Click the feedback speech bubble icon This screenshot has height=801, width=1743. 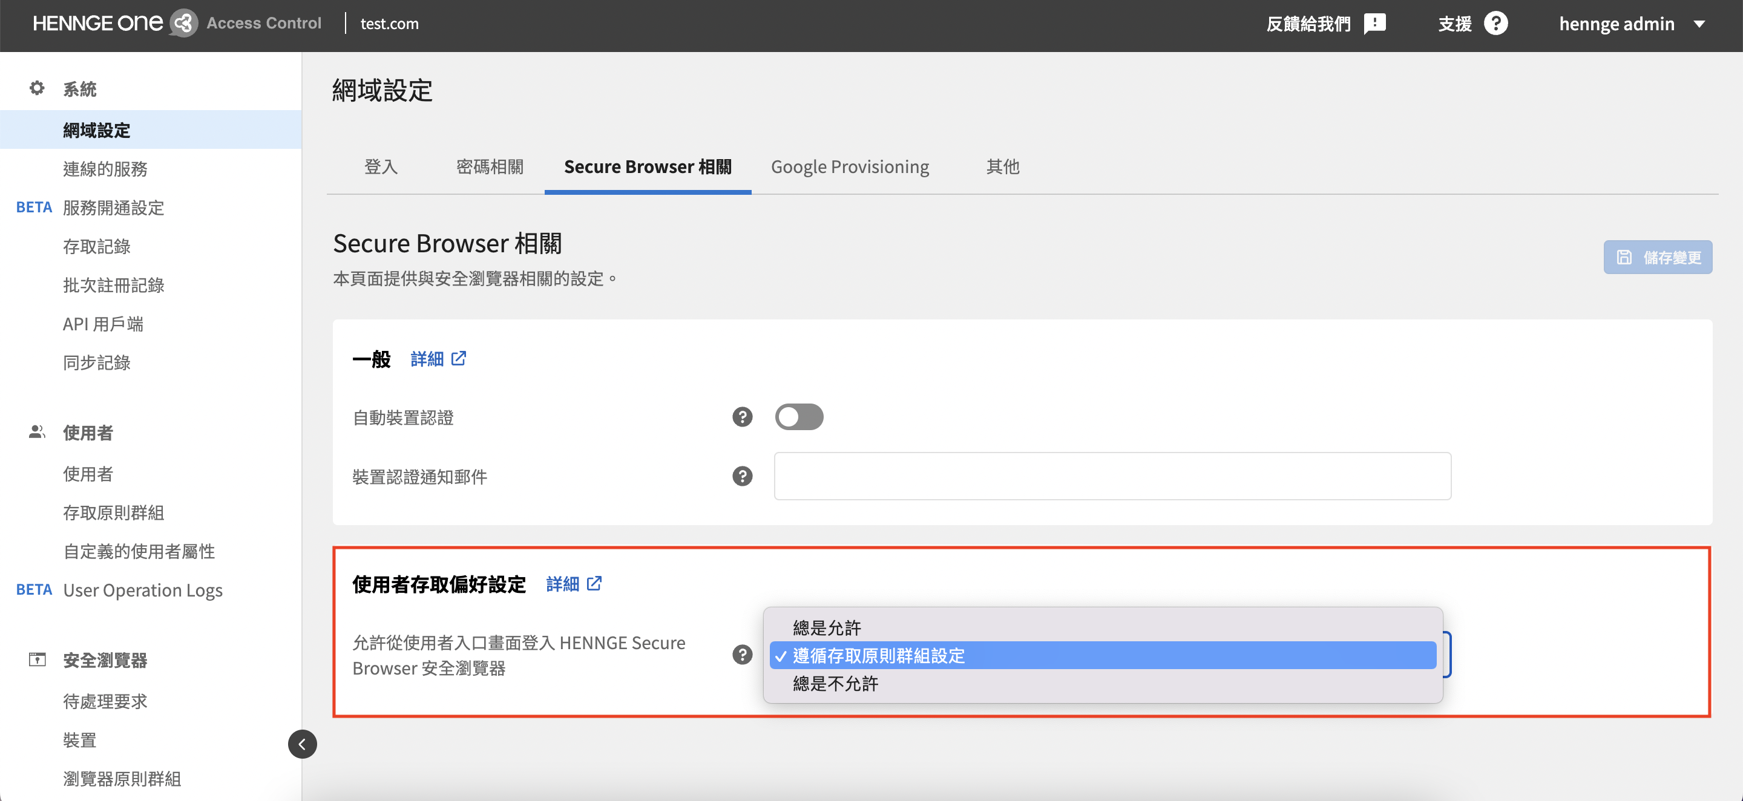tap(1374, 24)
